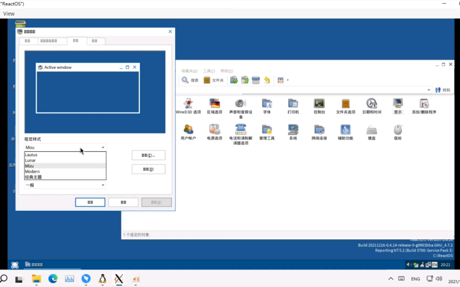Viewport: 460px width, 287px height.
Task: Click the host speaker volume icon
Action: point(439,279)
